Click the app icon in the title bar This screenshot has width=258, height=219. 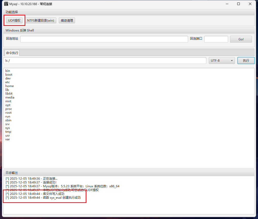pos(6,4)
